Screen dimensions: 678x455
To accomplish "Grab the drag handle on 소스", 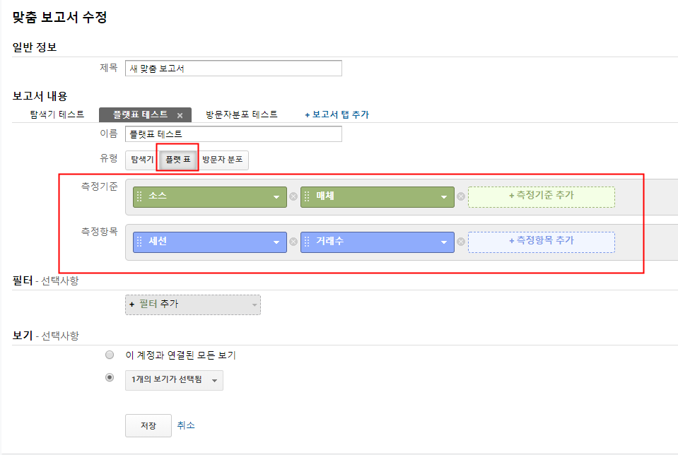I will 139,196.
